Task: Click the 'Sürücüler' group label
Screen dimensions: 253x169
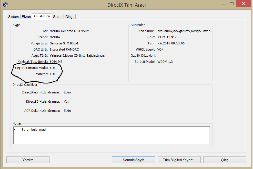Action: click(x=138, y=25)
